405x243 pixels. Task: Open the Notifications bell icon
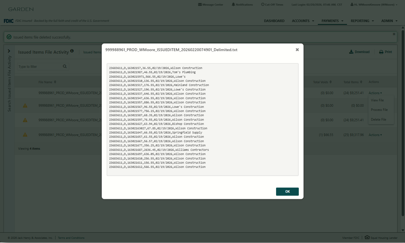click(x=233, y=5)
